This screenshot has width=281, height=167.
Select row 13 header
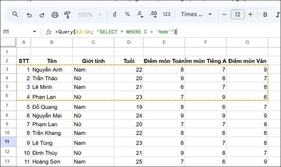tap(8, 161)
